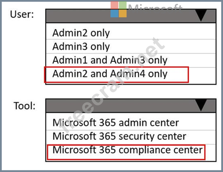
Task: Click the red square of the Microsoft logo
Action: click(x=114, y=5)
